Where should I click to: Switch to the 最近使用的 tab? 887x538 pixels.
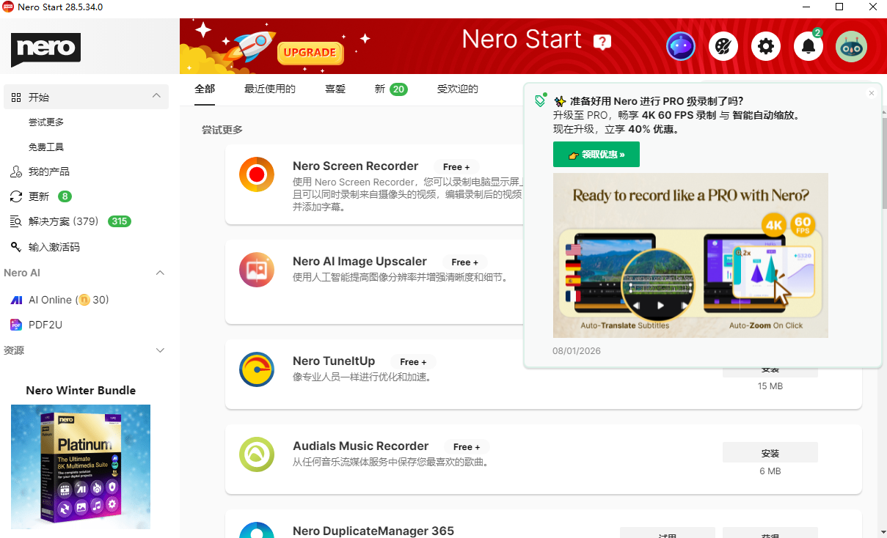270,89
